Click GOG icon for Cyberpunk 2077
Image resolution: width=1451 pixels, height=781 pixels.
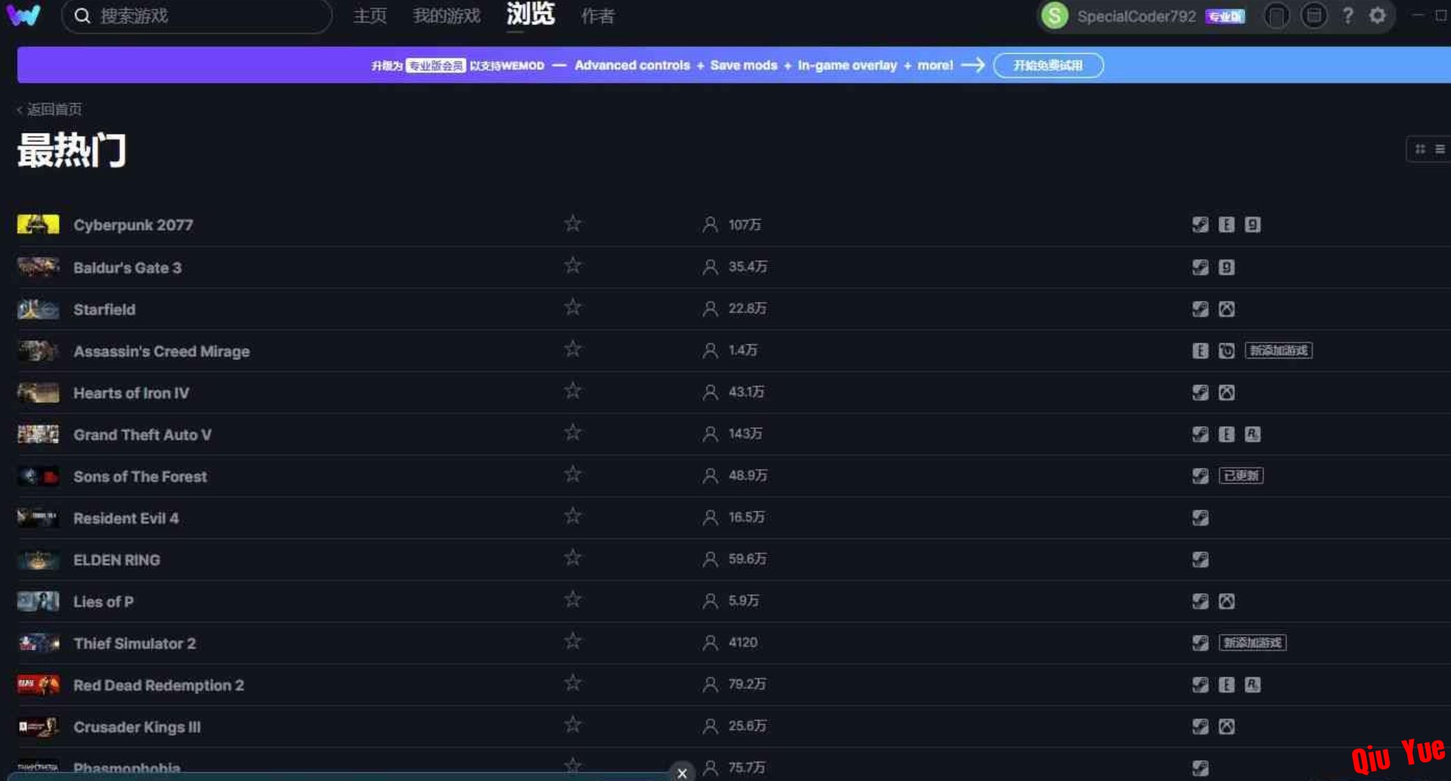[1253, 225]
